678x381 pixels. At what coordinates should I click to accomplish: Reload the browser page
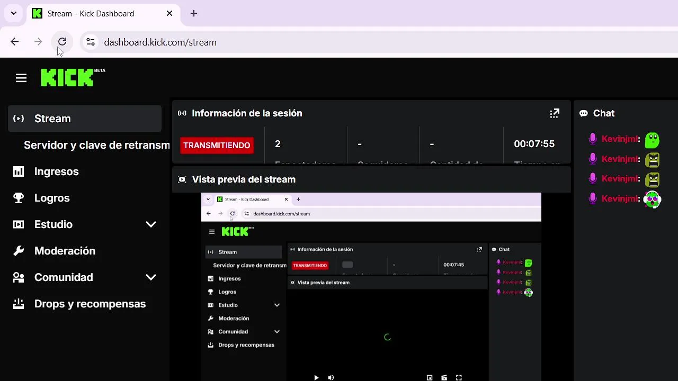62,42
